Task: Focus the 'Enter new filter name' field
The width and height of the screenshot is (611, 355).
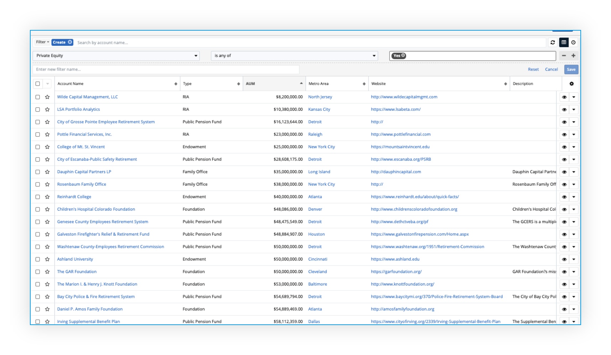Action: tap(166, 70)
